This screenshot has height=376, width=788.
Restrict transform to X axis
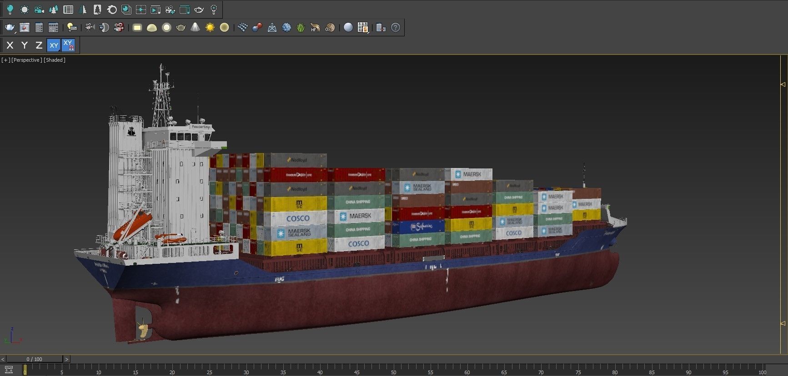click(x=10, y=45)
